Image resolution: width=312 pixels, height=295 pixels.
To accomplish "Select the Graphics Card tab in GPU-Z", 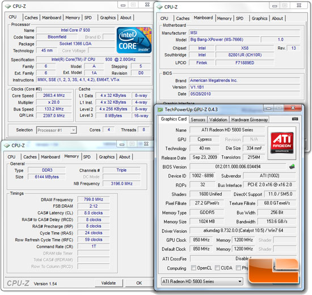I will click(174, 119).
